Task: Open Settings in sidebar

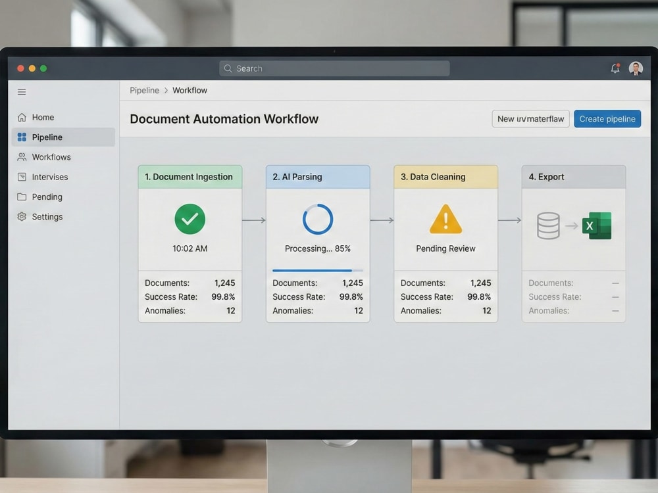Action: (x=63, y=217)
